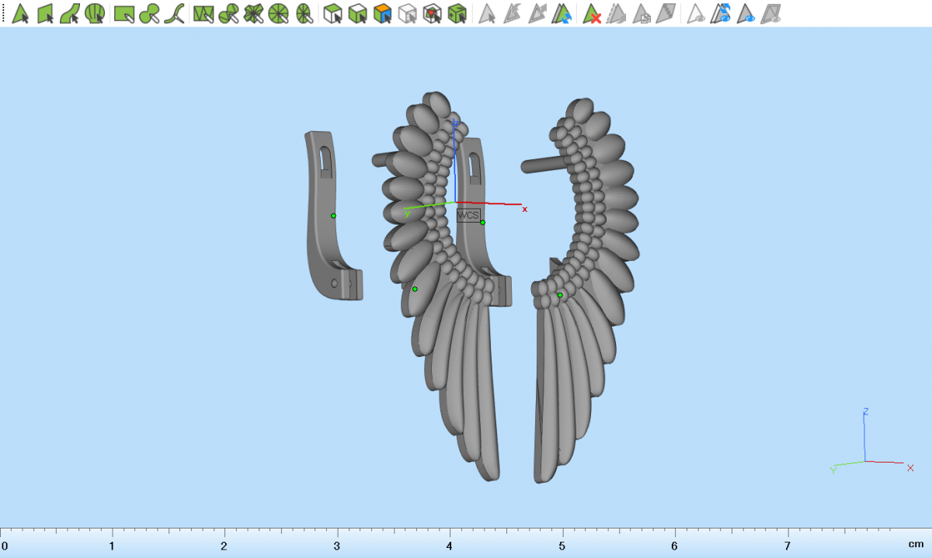
Task: Click the WCS label in viewport
Action: click(x=468, y=215)
